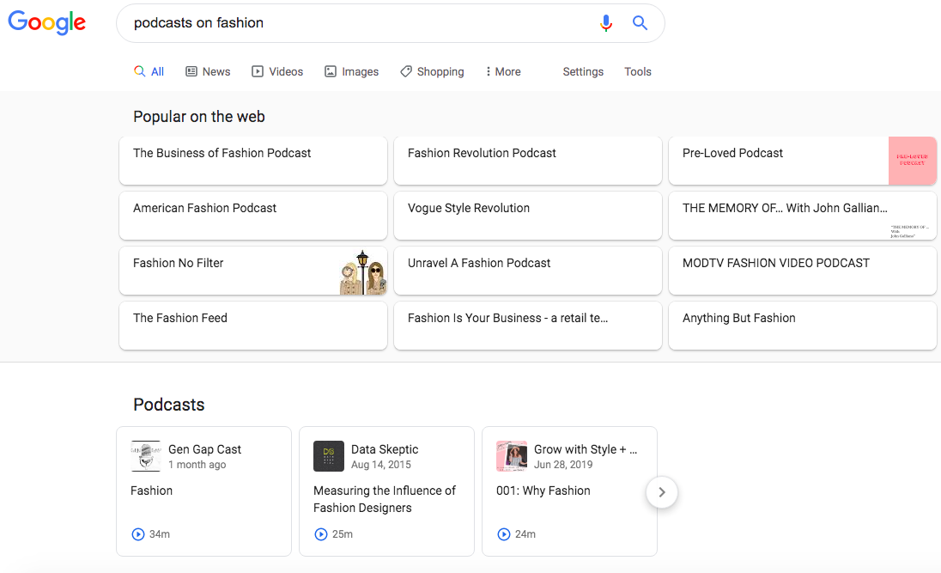The height and width of the screenshot is (573, 941).
Task: Start voice search with microphone icon
Action: (606, 23)
